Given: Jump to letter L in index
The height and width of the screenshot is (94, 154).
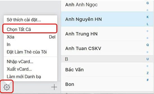Looking at the screenshot, I should [x=148, y=24].
